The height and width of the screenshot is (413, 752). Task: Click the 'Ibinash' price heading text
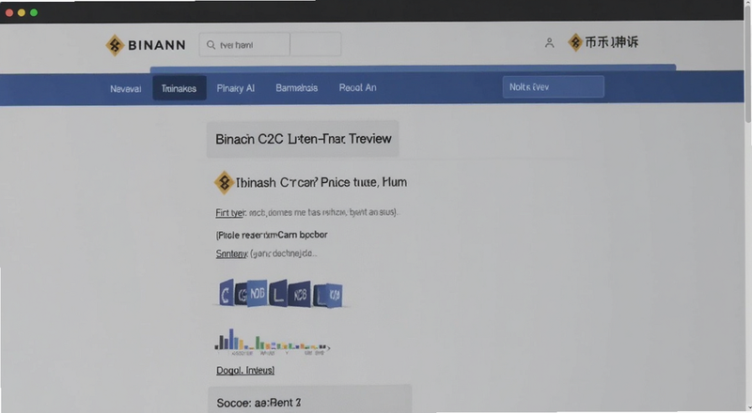coord(321,182)
